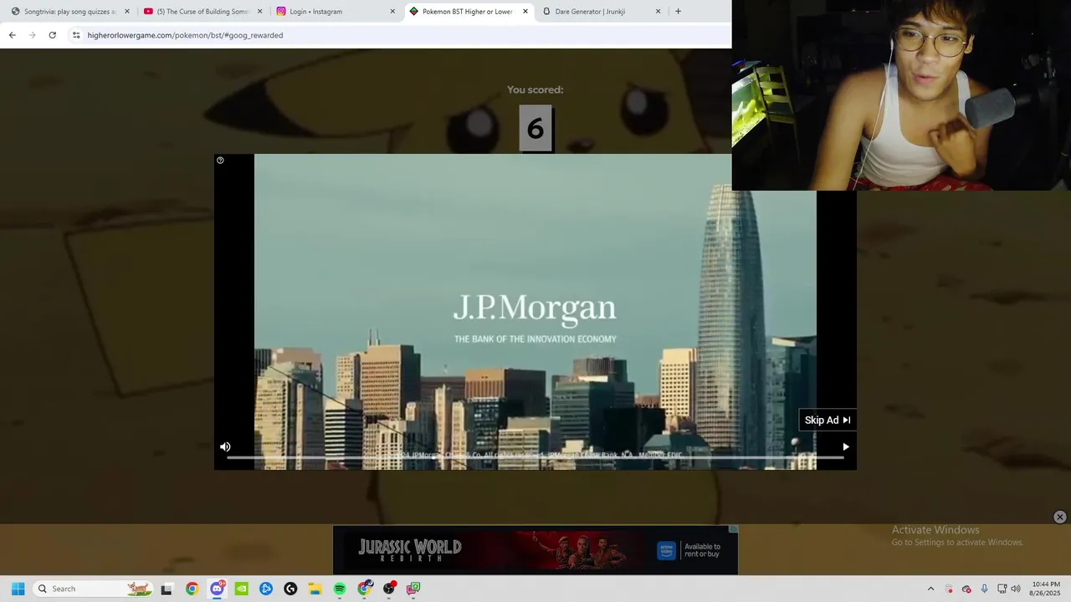The height and width of the screenshot is (602, 1071).
Task: Click the "You scored:" label
Action: tap(535, 89)
